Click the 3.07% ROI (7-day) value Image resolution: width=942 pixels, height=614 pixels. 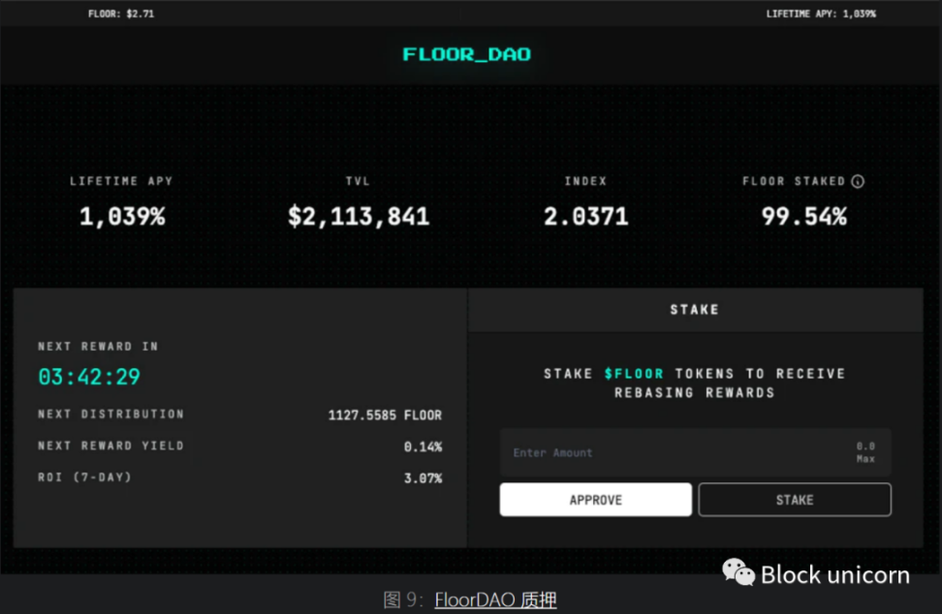pyautogui.click(x=423, y=478)
